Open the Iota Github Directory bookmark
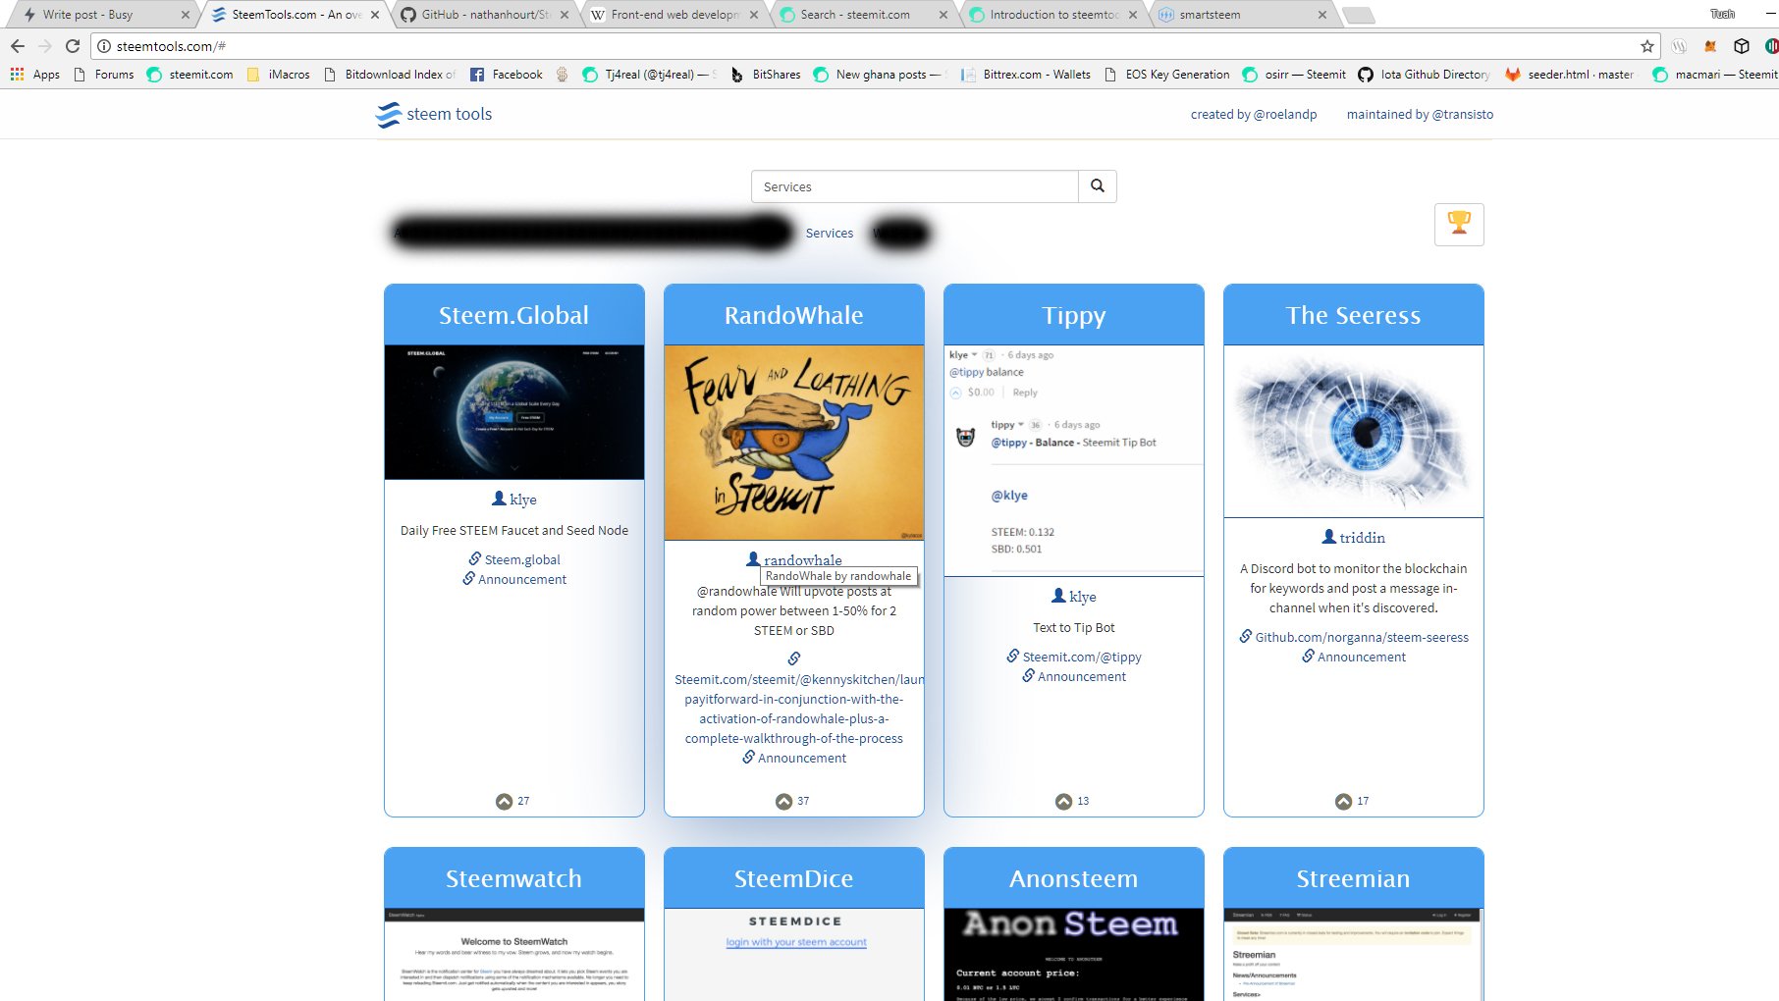 (x=1425, y=75)
